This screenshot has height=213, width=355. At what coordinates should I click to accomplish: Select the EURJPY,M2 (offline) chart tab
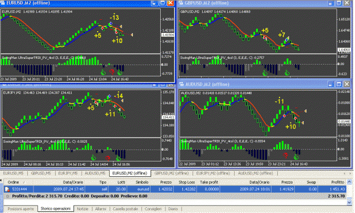(213, 173)
